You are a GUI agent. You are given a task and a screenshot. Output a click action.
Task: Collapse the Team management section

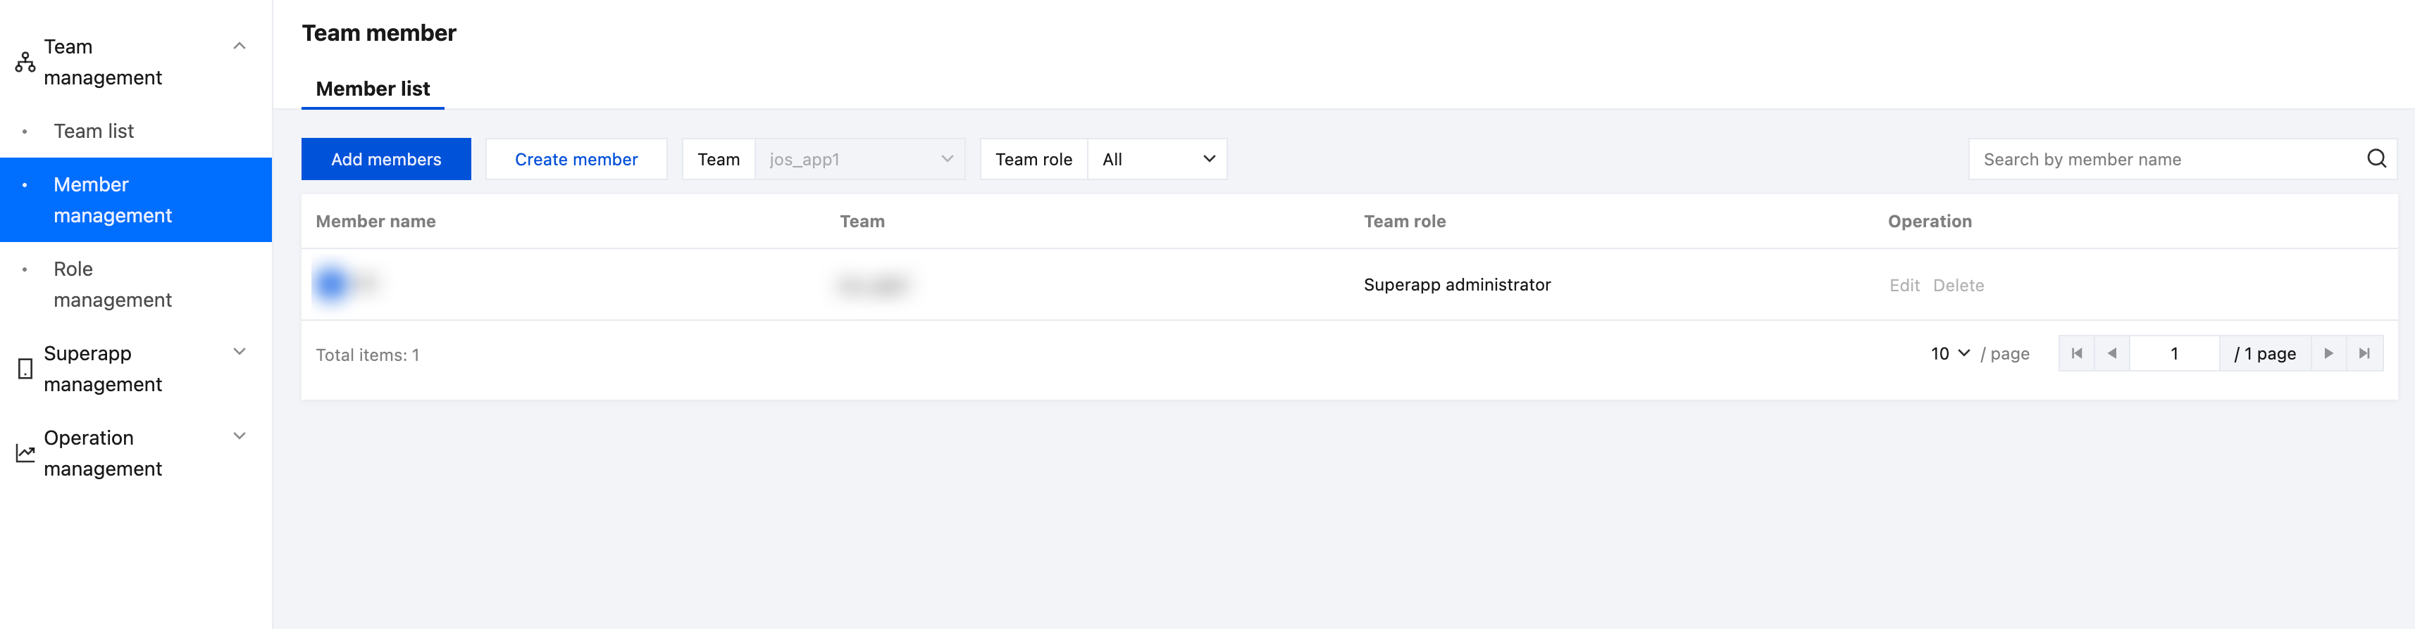pyautogui.click(x=239, y=46)
